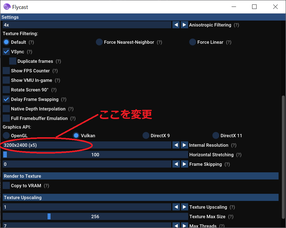Click the Flycast swirl app icon

click(7, 7)
